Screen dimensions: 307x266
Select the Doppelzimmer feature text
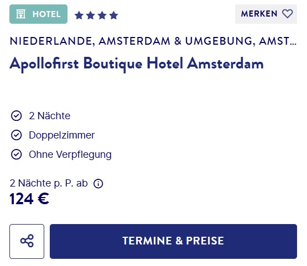(x=61, y=135)
